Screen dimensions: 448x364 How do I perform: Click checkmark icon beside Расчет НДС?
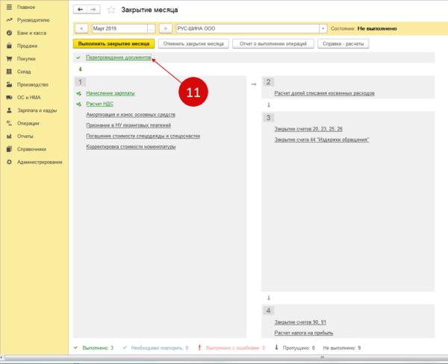[x=79, y=104]
